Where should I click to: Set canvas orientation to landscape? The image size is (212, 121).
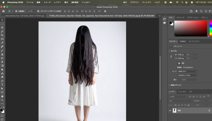(183, 63)
